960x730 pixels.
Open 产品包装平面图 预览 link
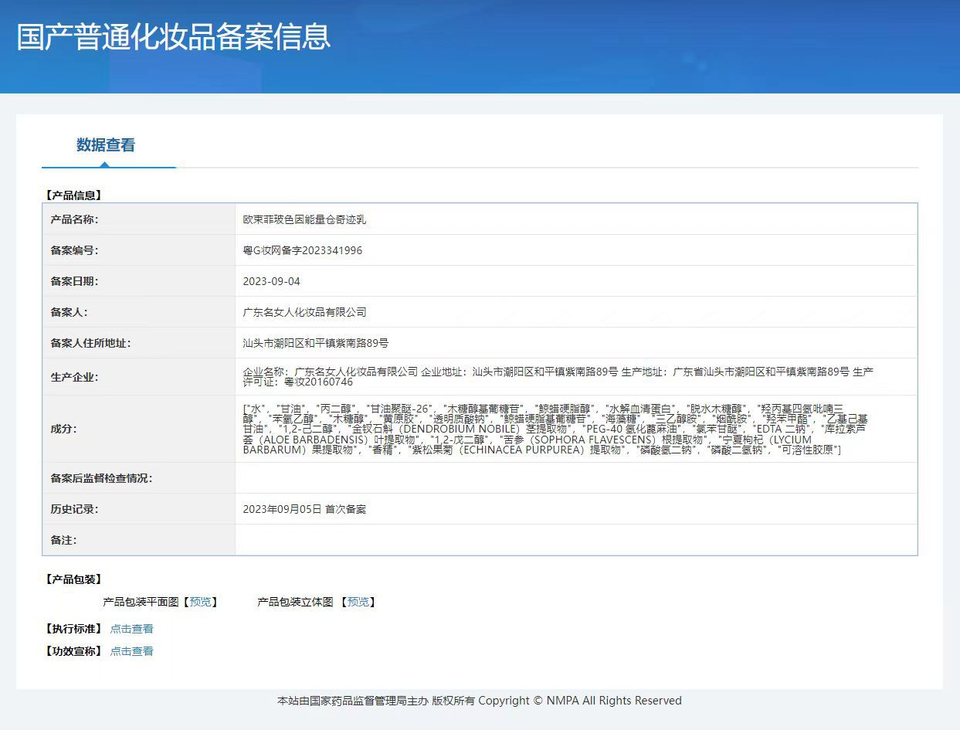(x=199, y=602)
